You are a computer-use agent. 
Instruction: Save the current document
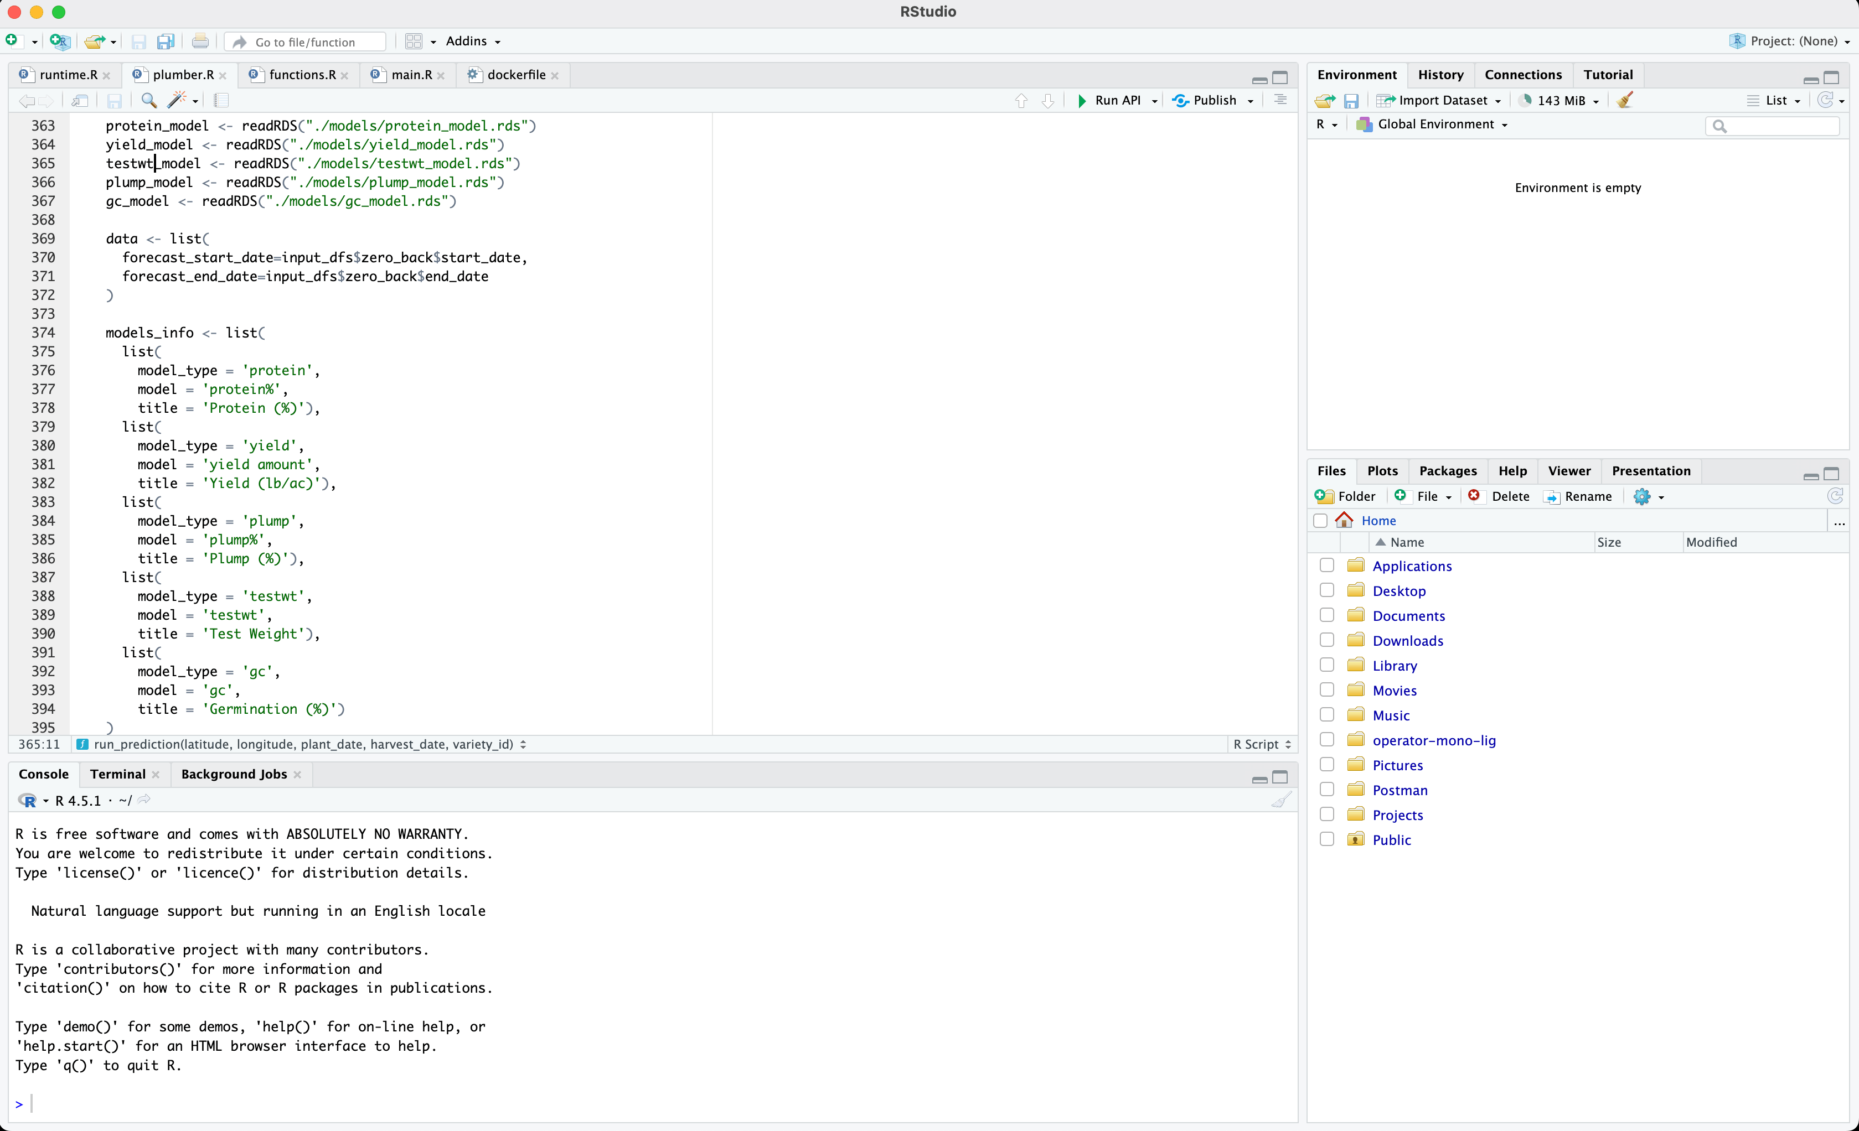pos(114,100)
